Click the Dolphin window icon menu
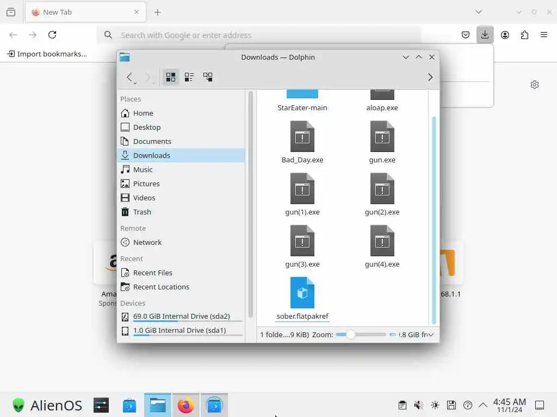This screenshot has height=417, width=557. pyautogui.click(x=125, y=57)
